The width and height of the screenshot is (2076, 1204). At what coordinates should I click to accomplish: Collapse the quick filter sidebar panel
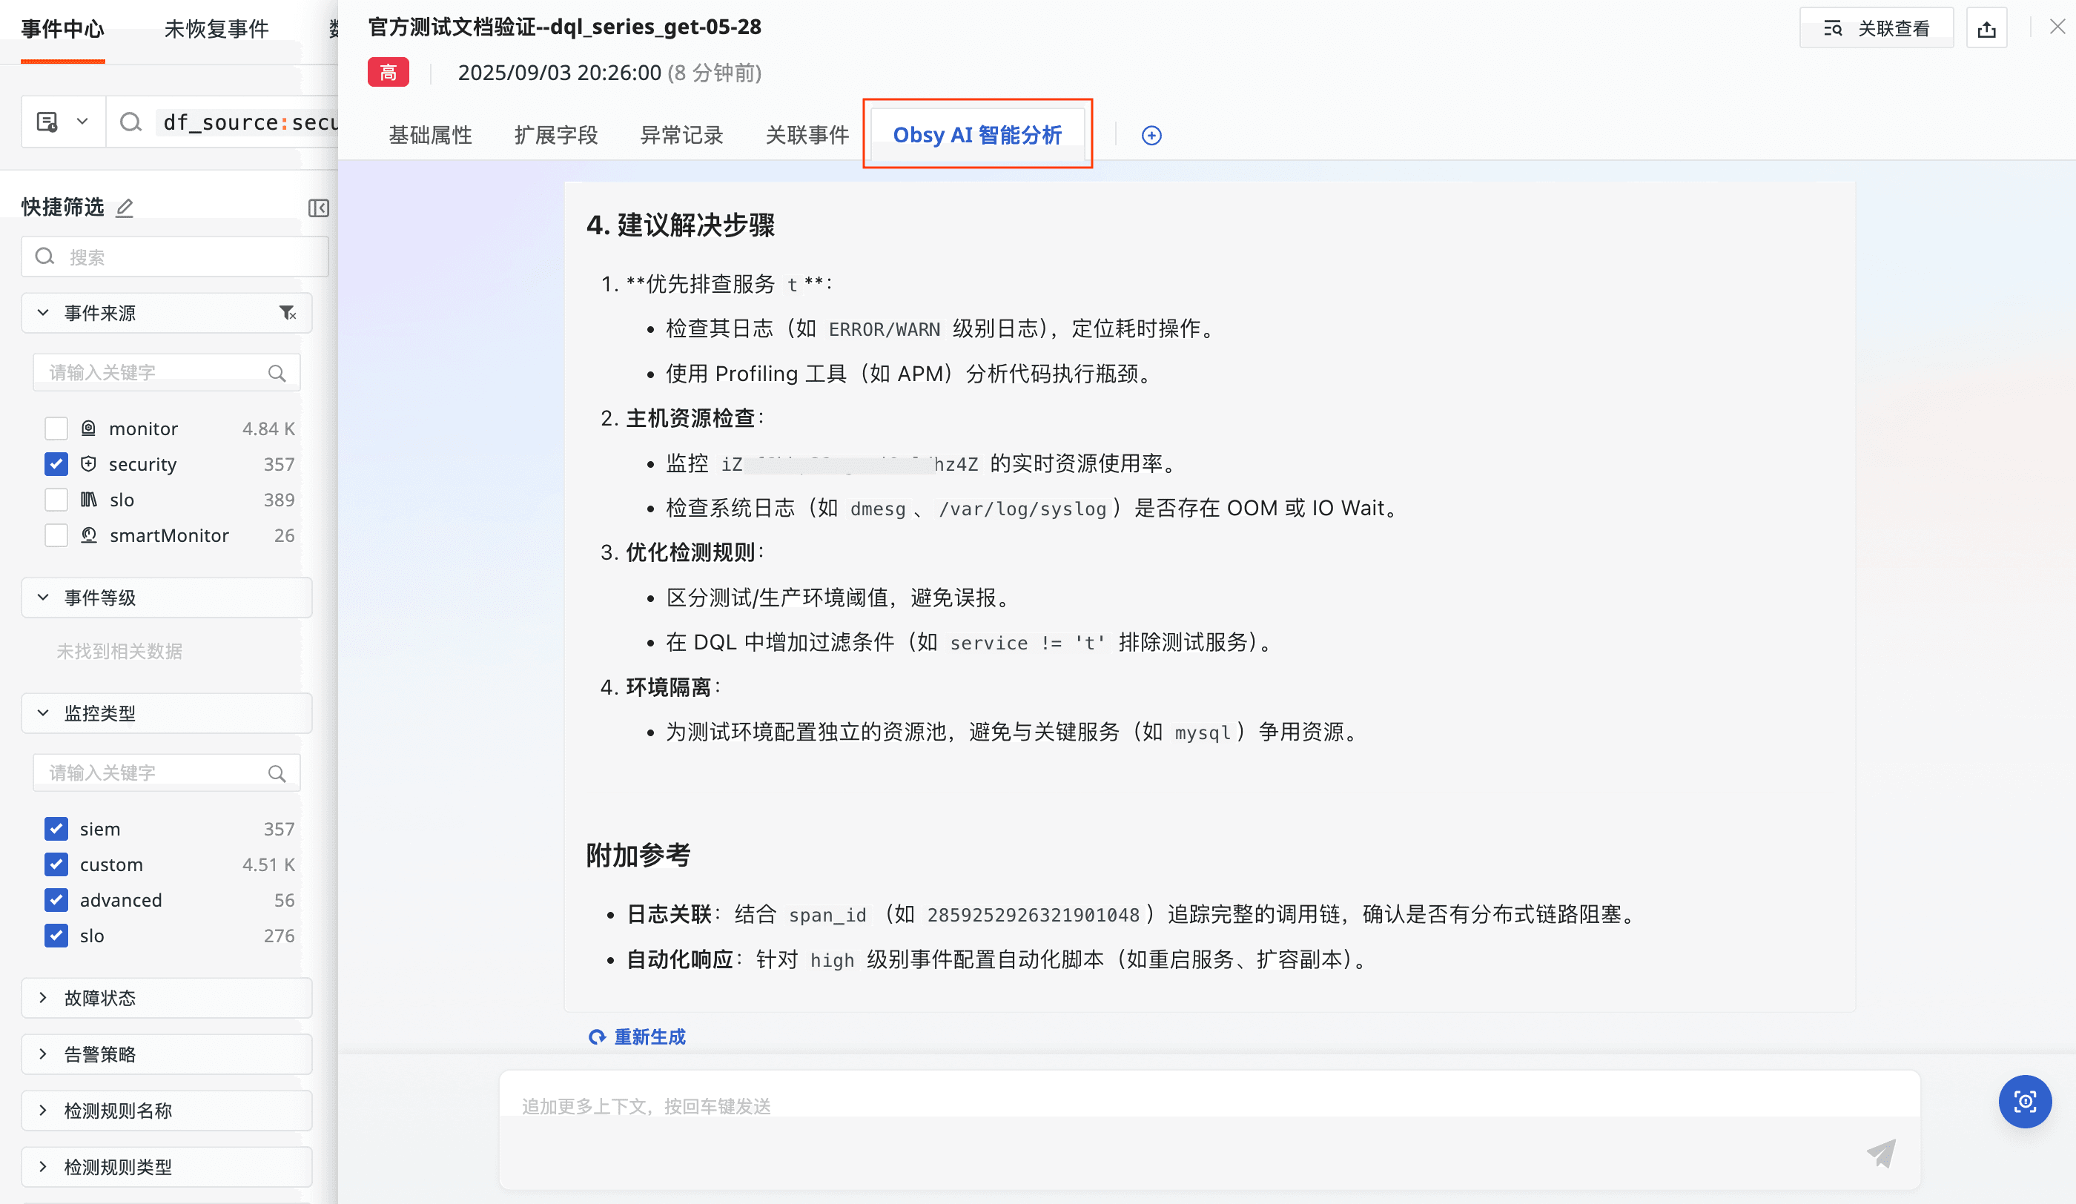pyautogui.click(x=319, y=208)
